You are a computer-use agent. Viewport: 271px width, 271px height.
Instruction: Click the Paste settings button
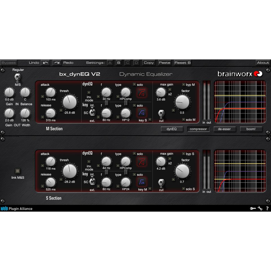pyautogui.click(x=165, y=63)
